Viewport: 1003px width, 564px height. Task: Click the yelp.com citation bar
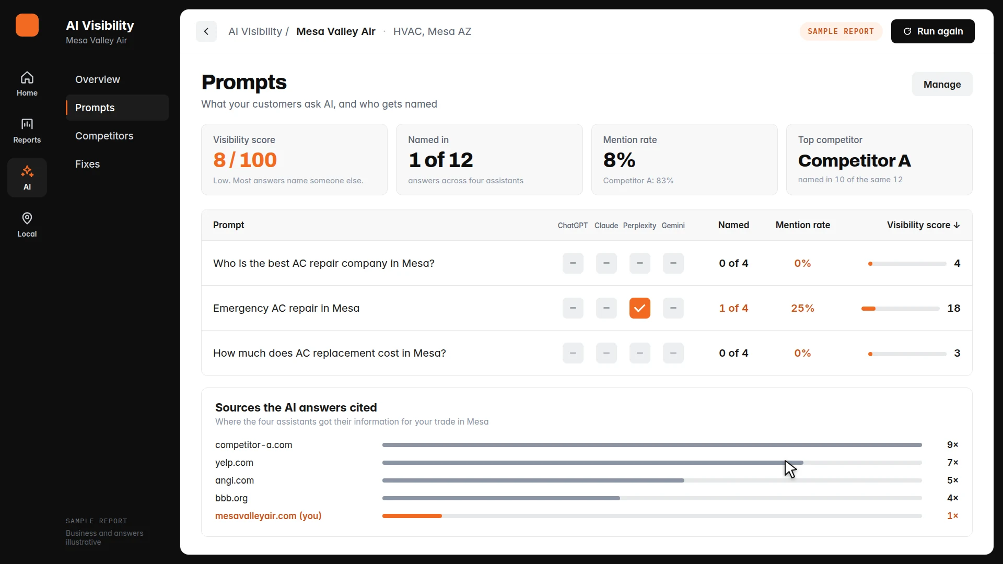[x=652, y=463]
